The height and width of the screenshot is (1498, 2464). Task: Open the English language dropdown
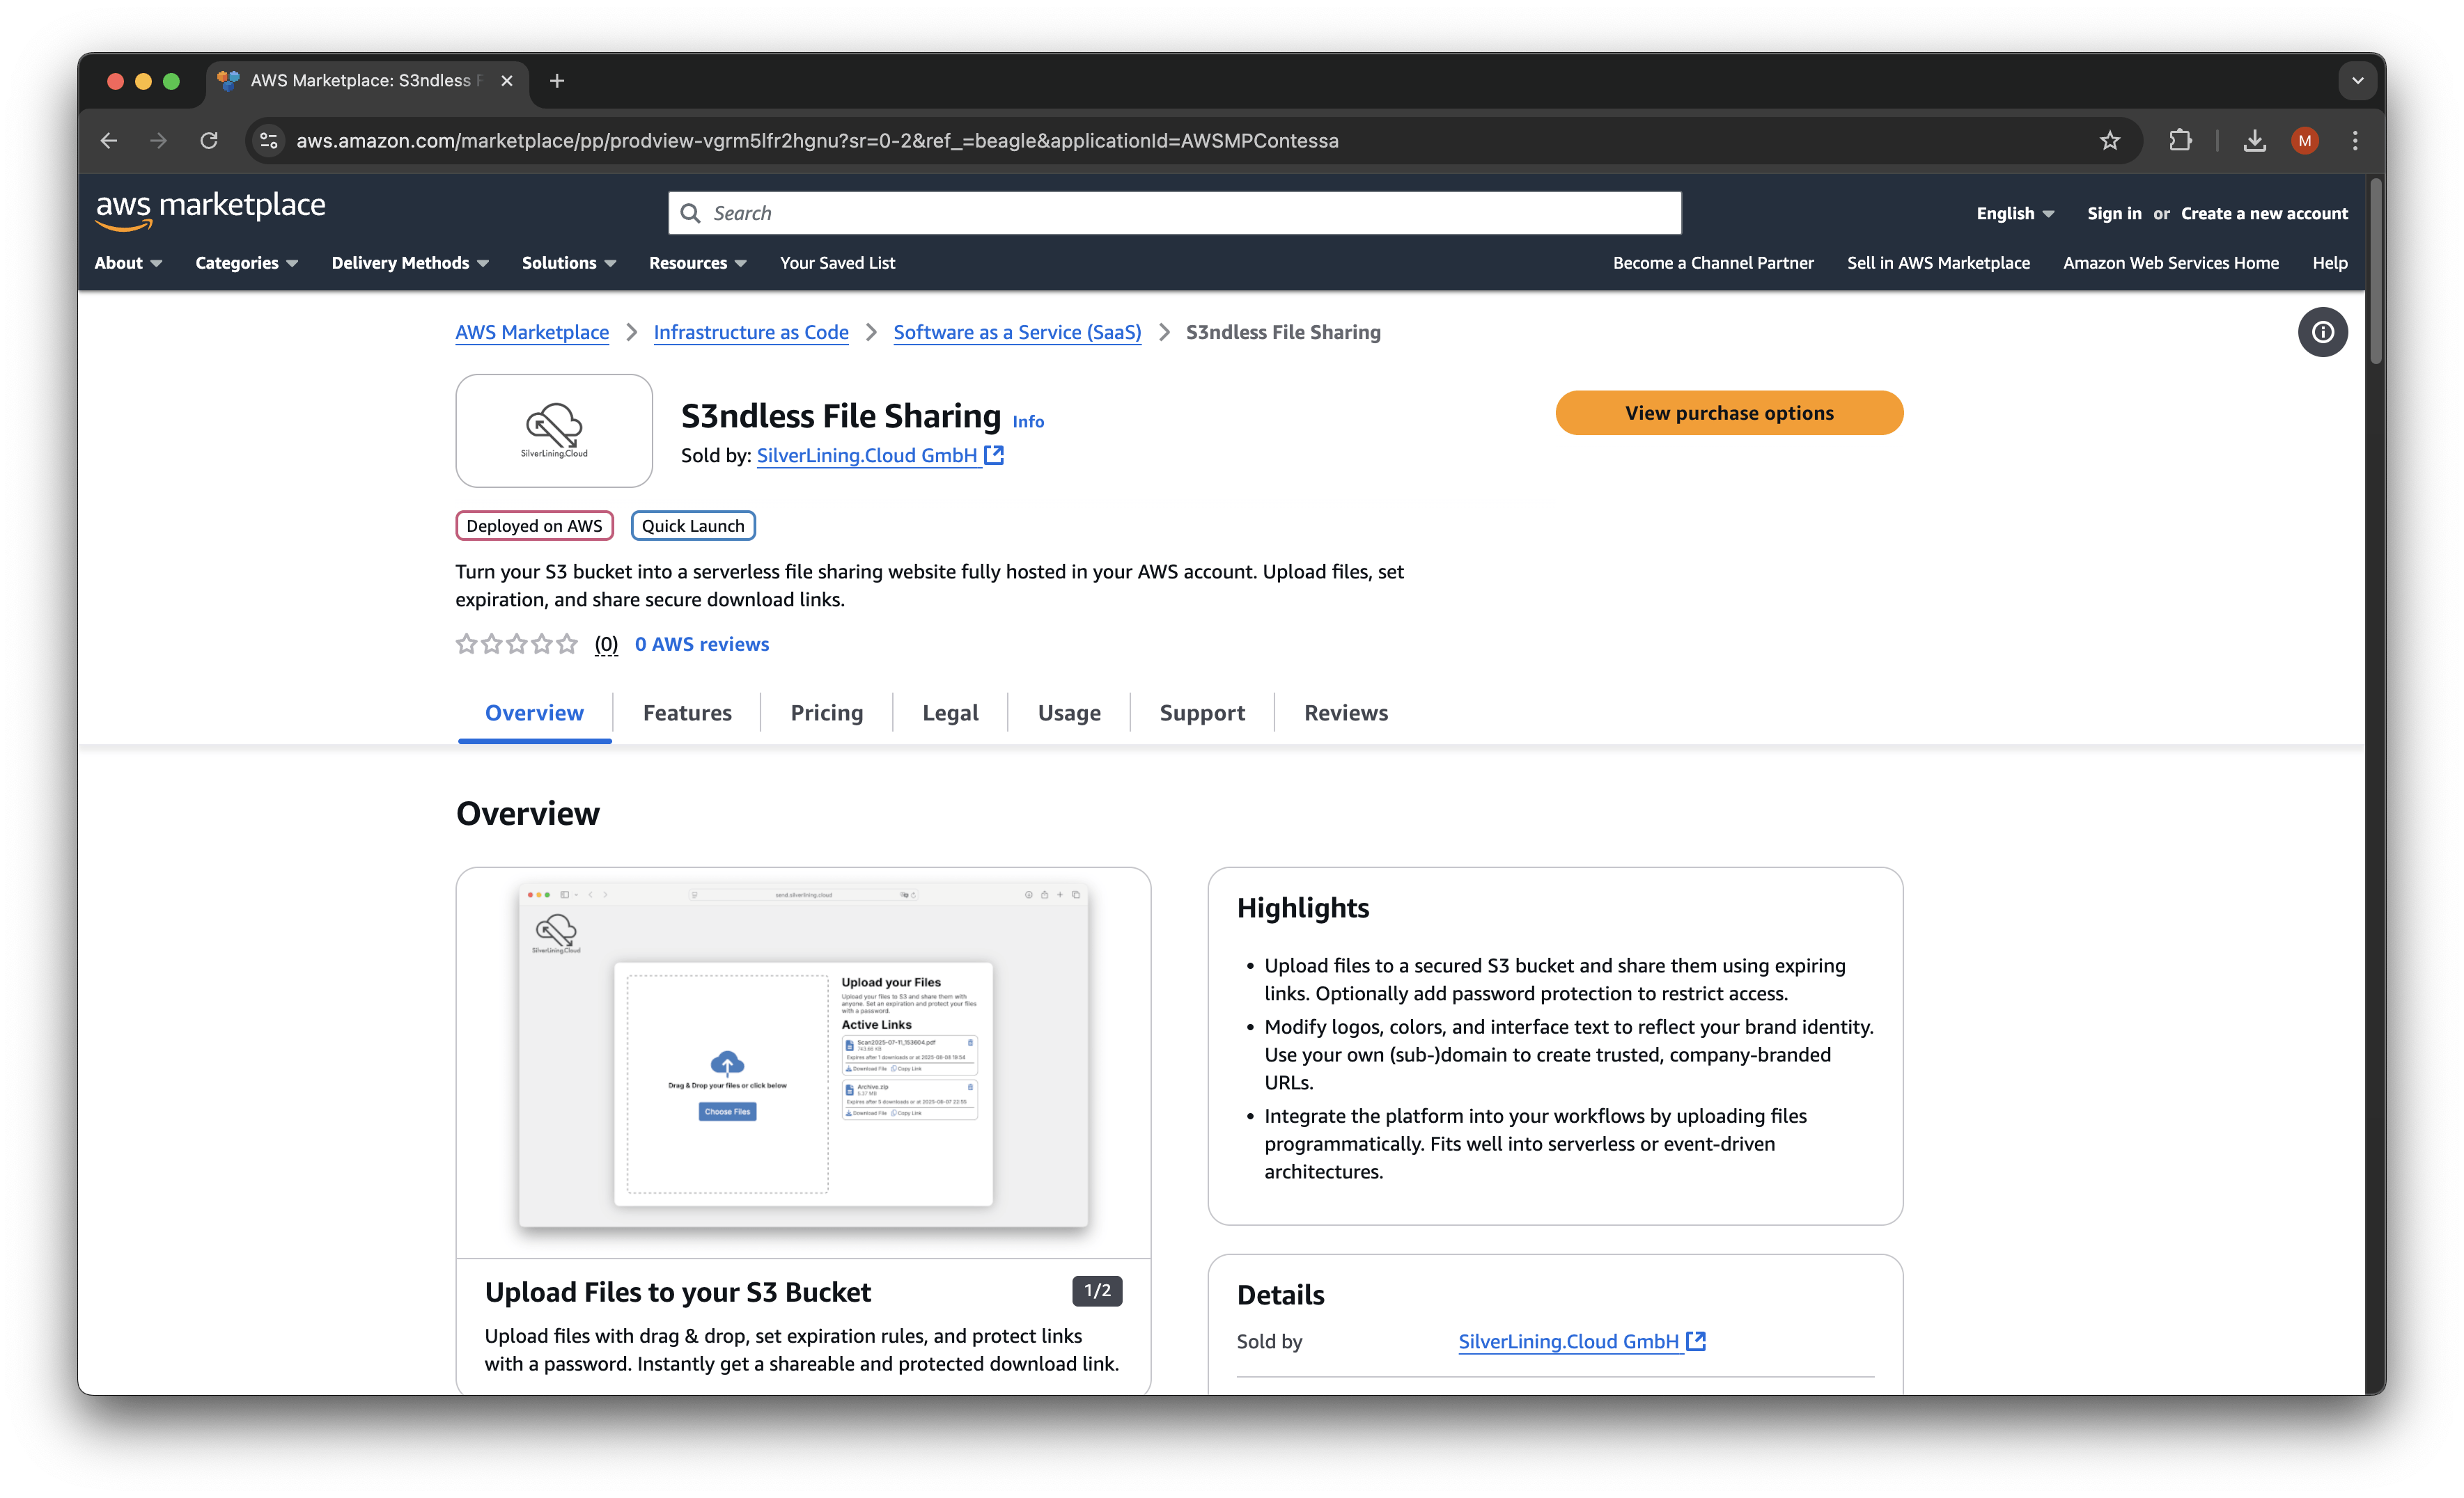[2014, 214]
